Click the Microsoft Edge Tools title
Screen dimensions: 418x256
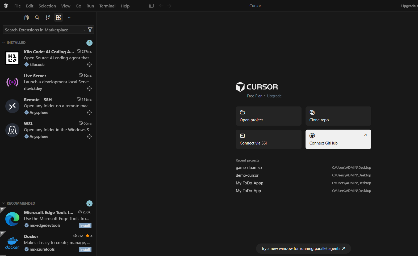click(x=49, y=212)
